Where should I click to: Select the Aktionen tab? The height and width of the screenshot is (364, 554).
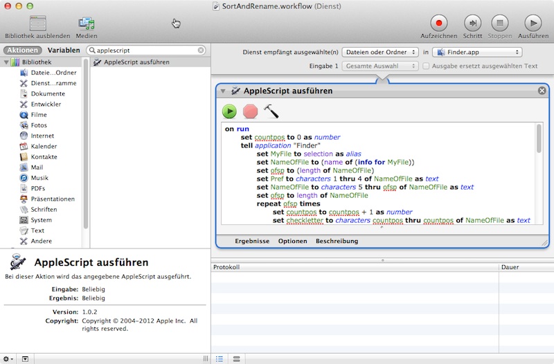click(x=22, y=51)
